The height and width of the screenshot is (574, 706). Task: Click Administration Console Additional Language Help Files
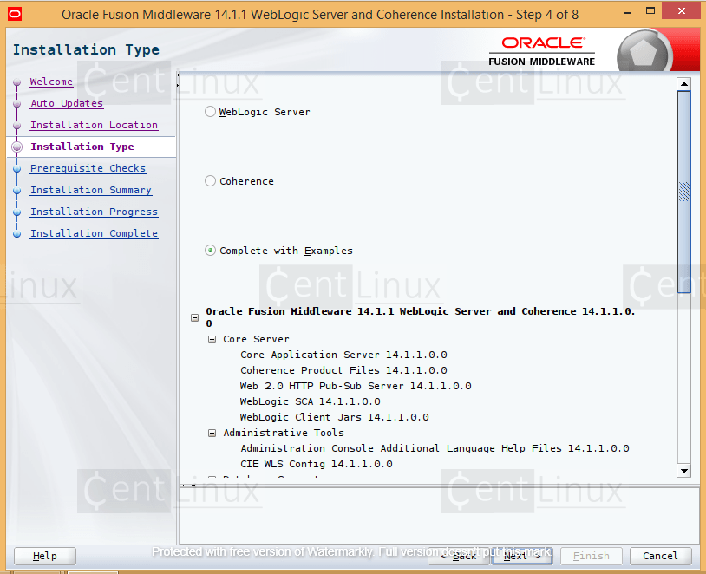[x=435, y=448]
